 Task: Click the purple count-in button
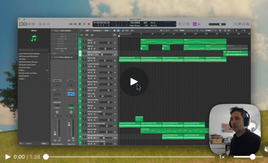click(x=195, y=24)
